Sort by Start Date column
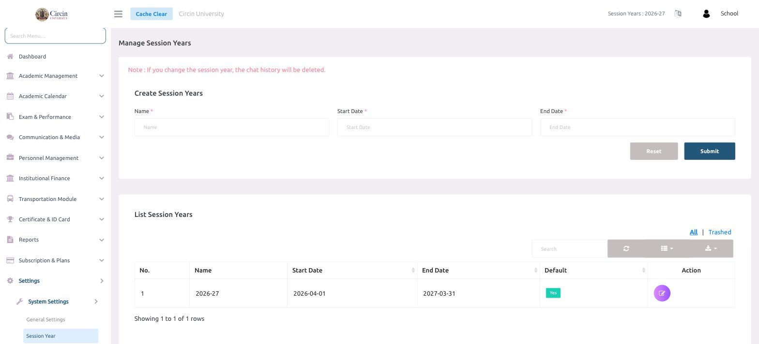The height and width of the screenshot is (344, 759). [x=352, y=270]
